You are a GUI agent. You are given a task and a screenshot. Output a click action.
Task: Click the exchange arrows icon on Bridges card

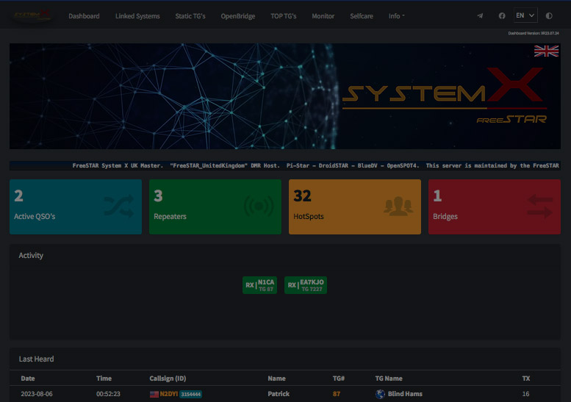click(539, 207)
